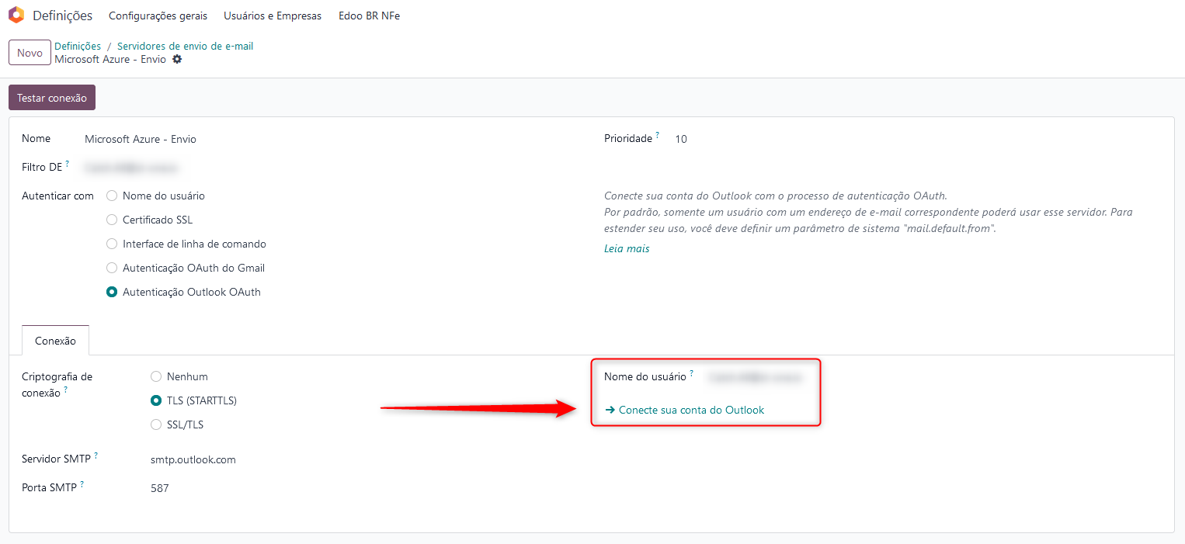
Task: Show help tooltip for Prioridade
Action: [658, 135]
